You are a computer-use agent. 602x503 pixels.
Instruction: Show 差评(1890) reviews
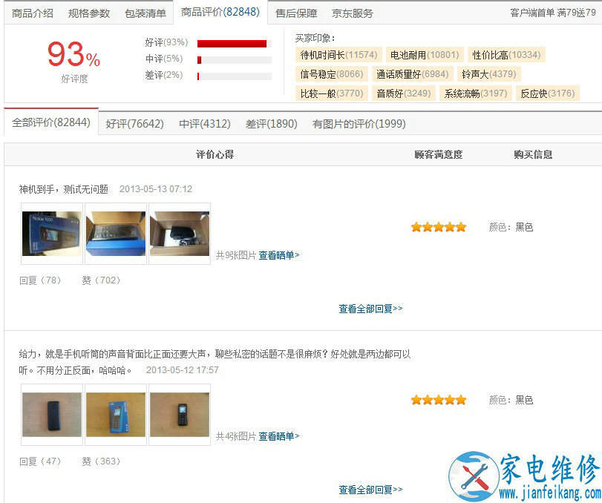point(272,124)
